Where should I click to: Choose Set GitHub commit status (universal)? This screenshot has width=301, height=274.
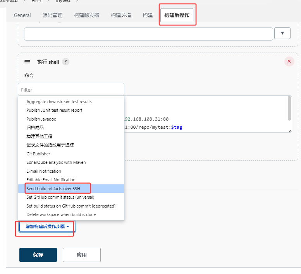(71, 197)
